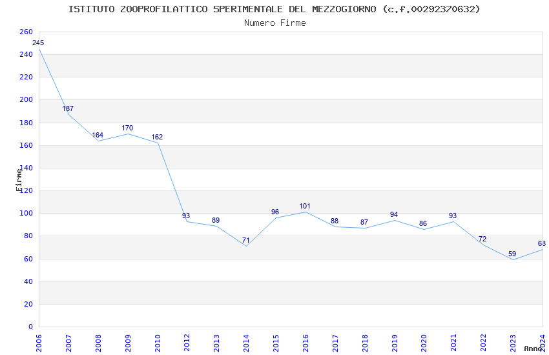Click the data label 170
This screenshot has height=355, width=549.
pyautogui.click(x=127, y=128)
